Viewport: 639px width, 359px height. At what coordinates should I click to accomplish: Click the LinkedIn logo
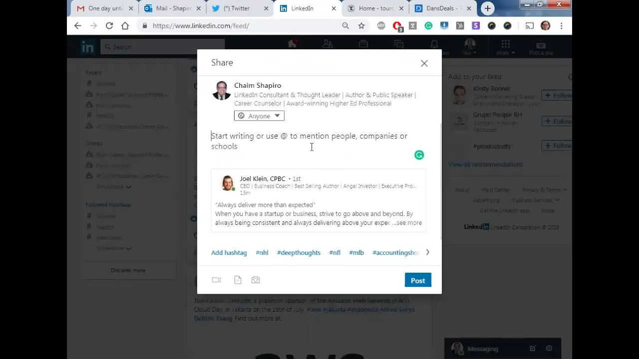(x=87, y=47)
